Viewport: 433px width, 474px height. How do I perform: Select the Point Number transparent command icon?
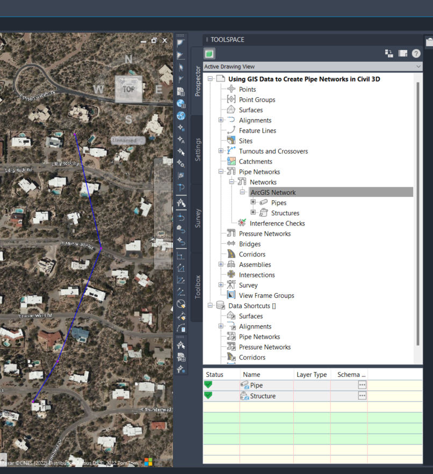coord(181,128)
